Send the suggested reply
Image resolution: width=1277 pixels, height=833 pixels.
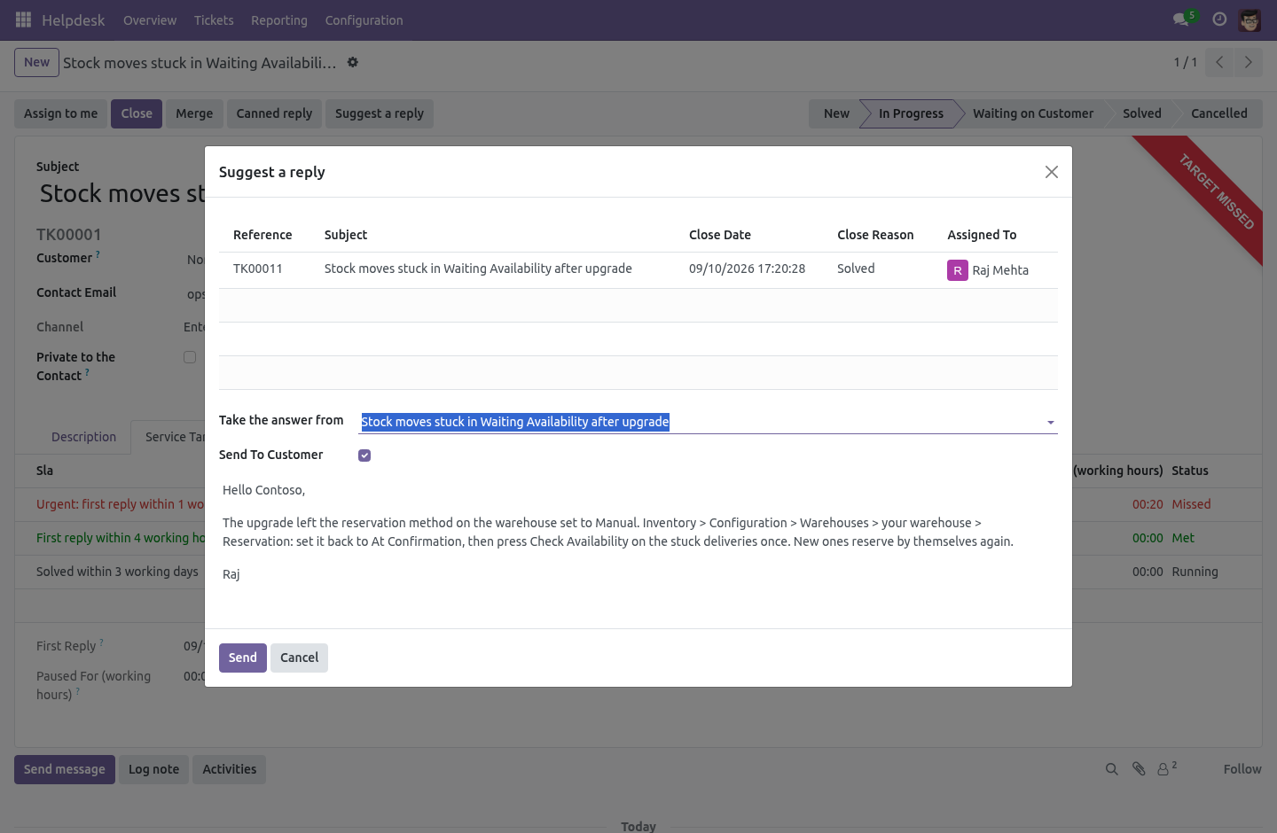[243, 658]
